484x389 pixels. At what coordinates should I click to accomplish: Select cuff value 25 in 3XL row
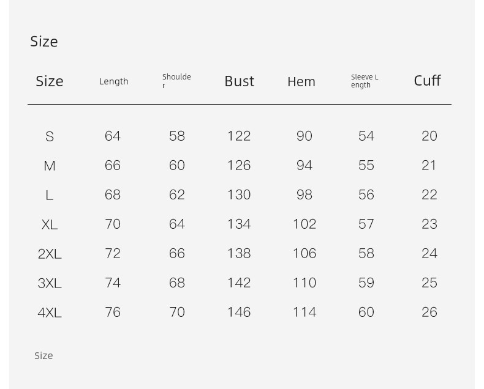pos(429,283)
